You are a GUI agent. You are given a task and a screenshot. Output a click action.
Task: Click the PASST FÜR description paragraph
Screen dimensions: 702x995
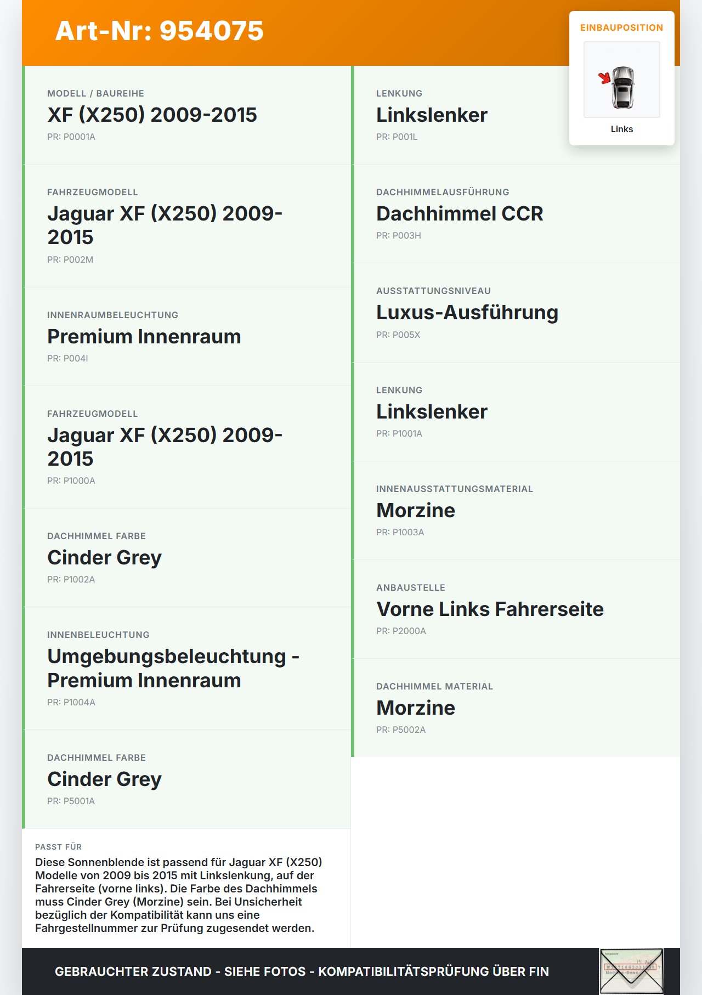coord(179,895)
